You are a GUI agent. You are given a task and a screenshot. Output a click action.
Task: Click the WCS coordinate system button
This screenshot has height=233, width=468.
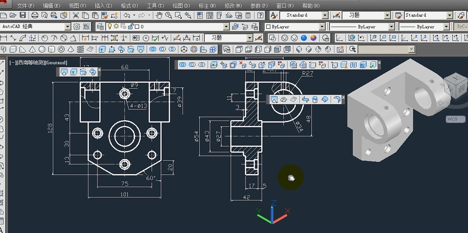pyautogui.click(x=456, y=119)
